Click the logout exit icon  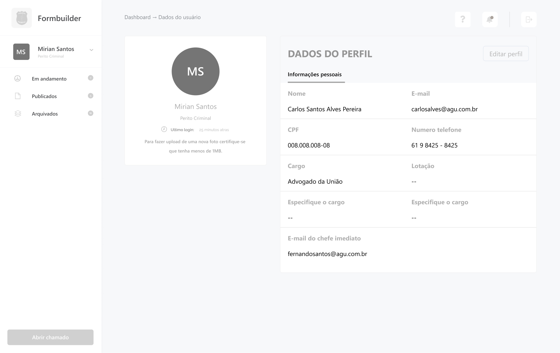pos(529,19)
